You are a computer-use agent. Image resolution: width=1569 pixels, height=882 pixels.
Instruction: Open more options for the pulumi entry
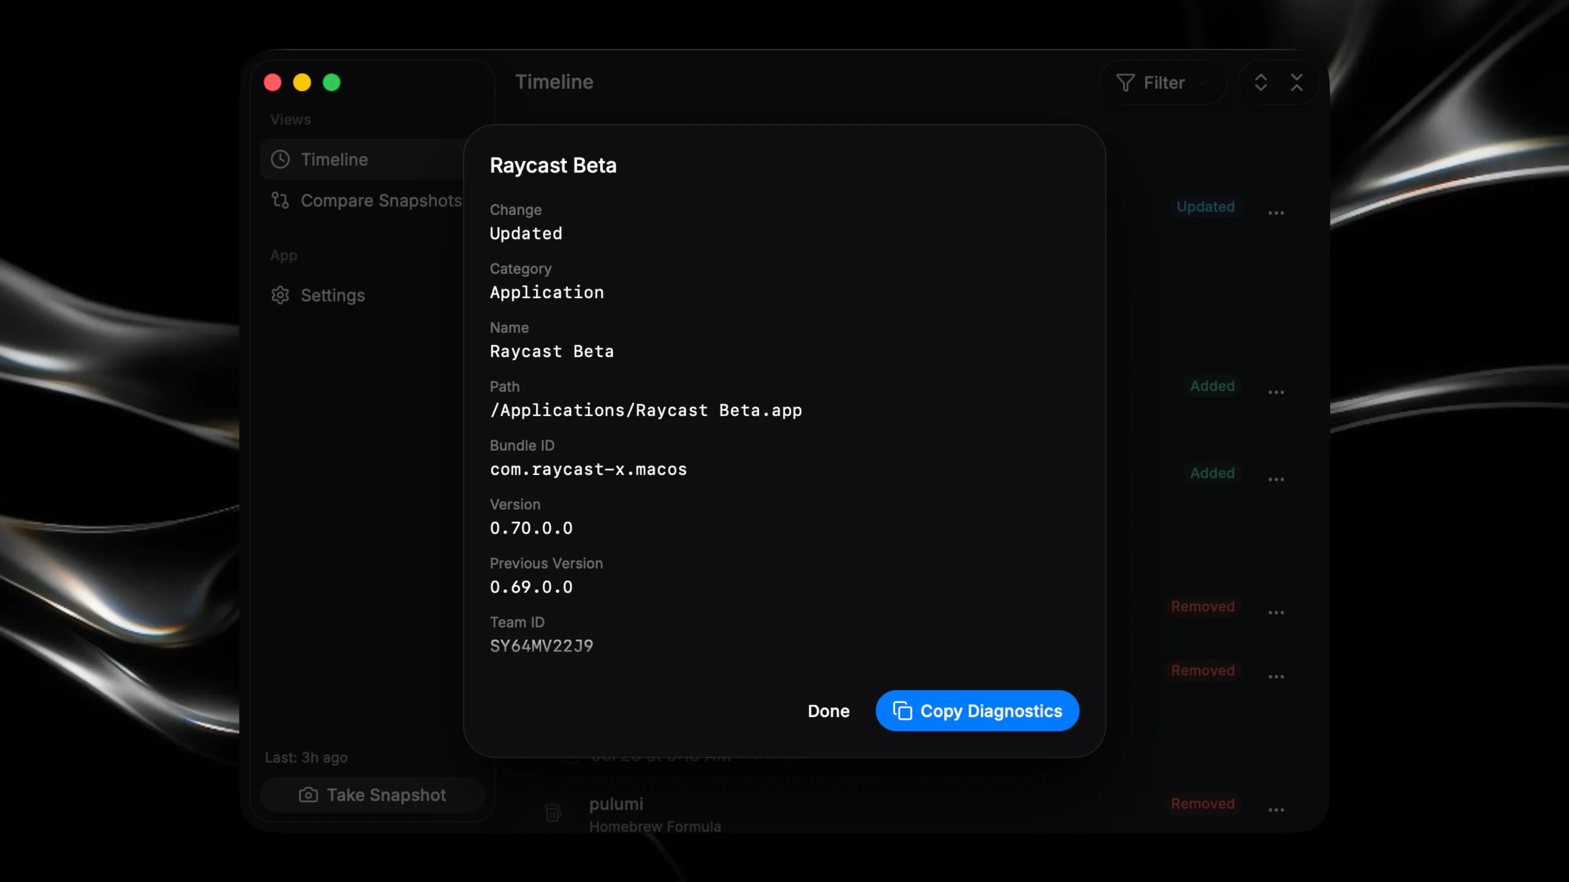click(x=1276, y=810)
